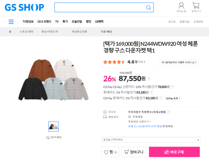Select the jacket thumbnail image
The width and height of the screenshot is (209, 158).
54,127
